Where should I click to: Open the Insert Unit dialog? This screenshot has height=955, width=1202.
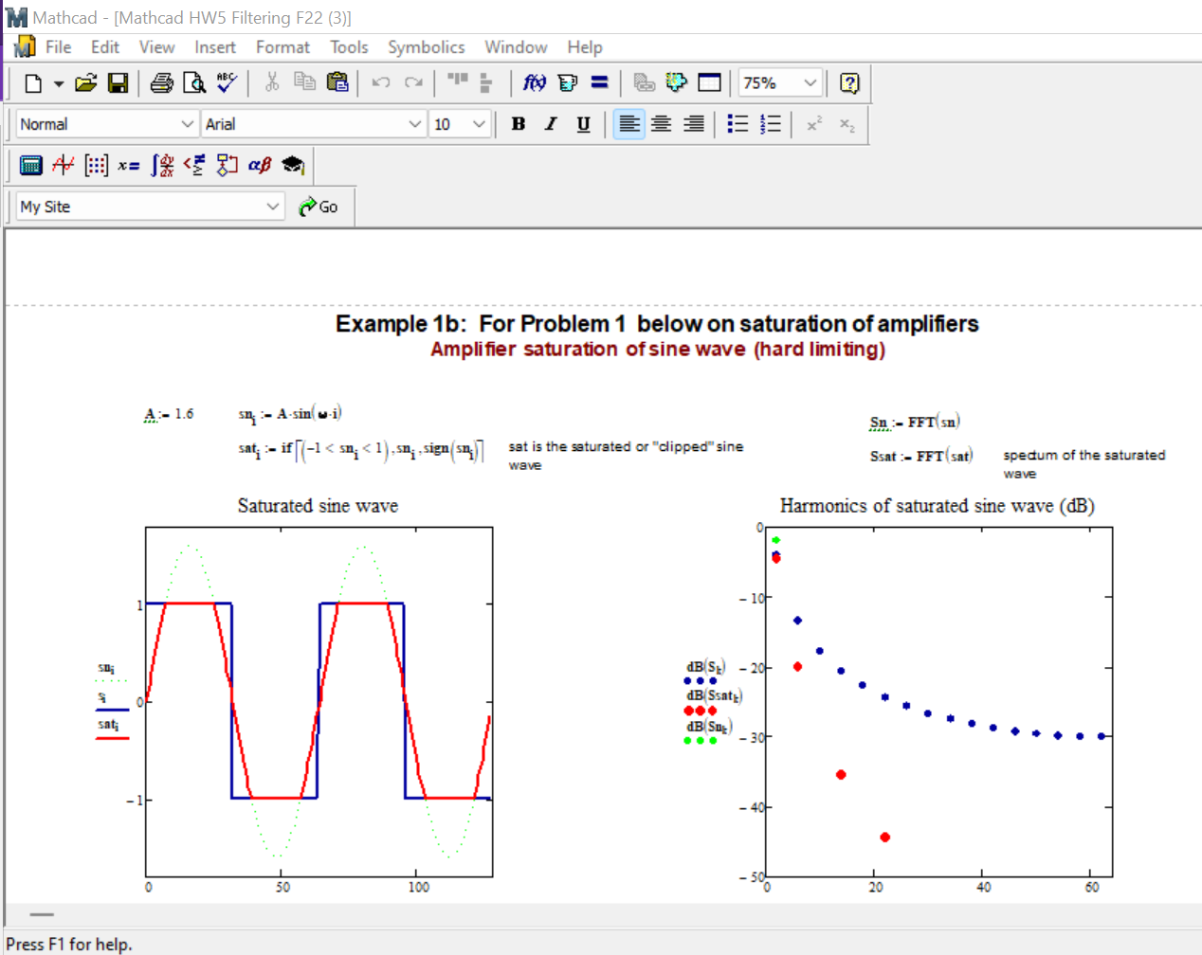click(x=567, y=83)
